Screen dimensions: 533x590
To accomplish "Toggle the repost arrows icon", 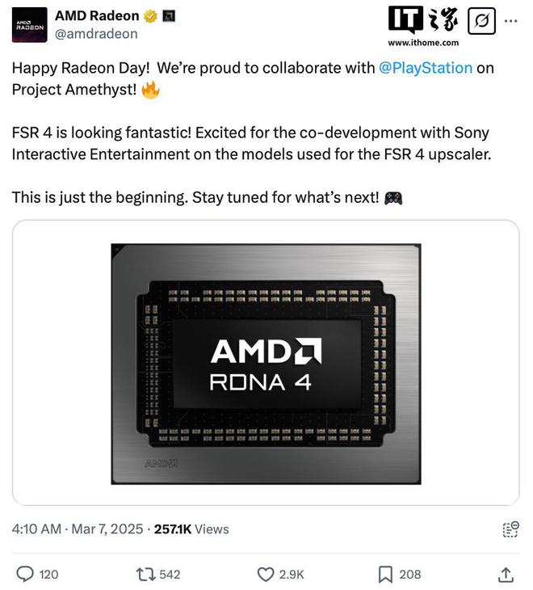I will coord(146,574).
